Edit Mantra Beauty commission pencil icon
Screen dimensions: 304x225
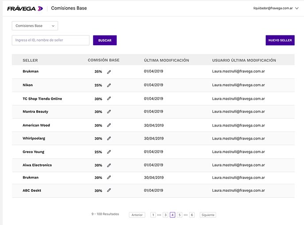coord(109,112)
